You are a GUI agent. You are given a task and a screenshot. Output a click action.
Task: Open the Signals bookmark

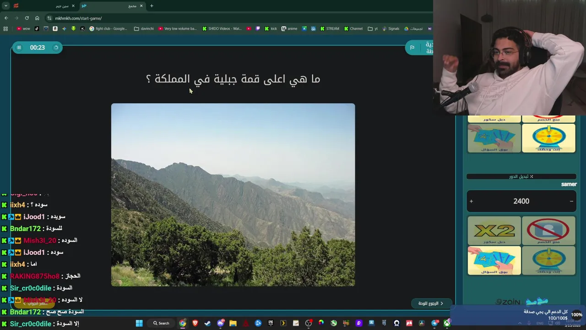coord(391,28)
